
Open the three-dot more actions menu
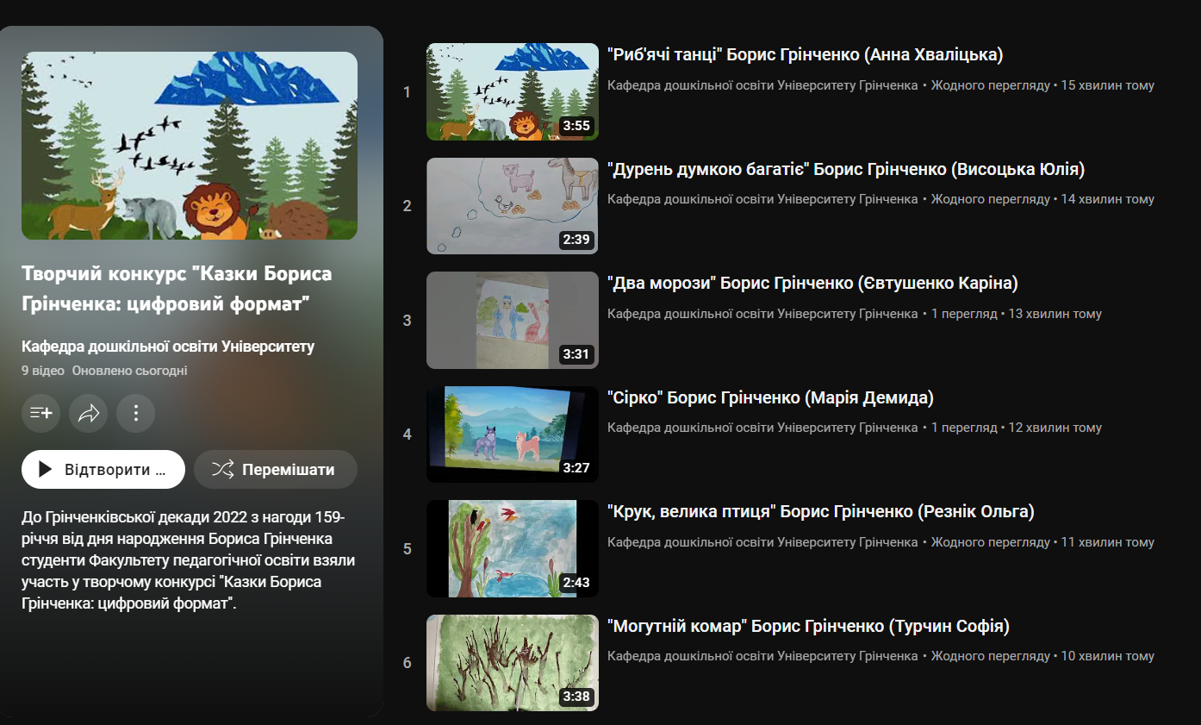tap(135, 413)
